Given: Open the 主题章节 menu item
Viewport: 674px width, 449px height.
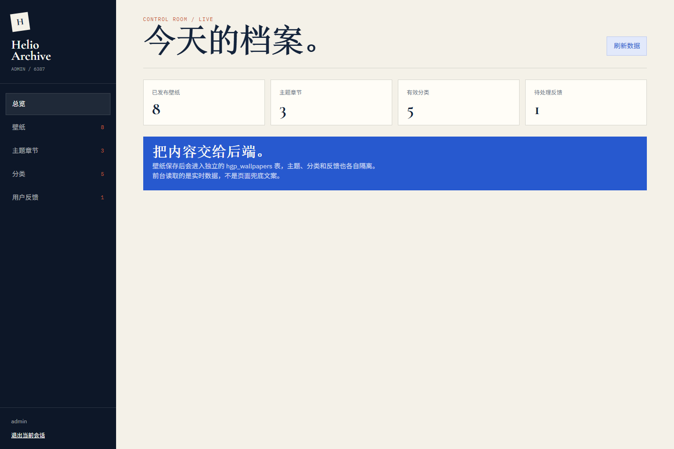Looking at the screenshot, I should coord(58,151).
